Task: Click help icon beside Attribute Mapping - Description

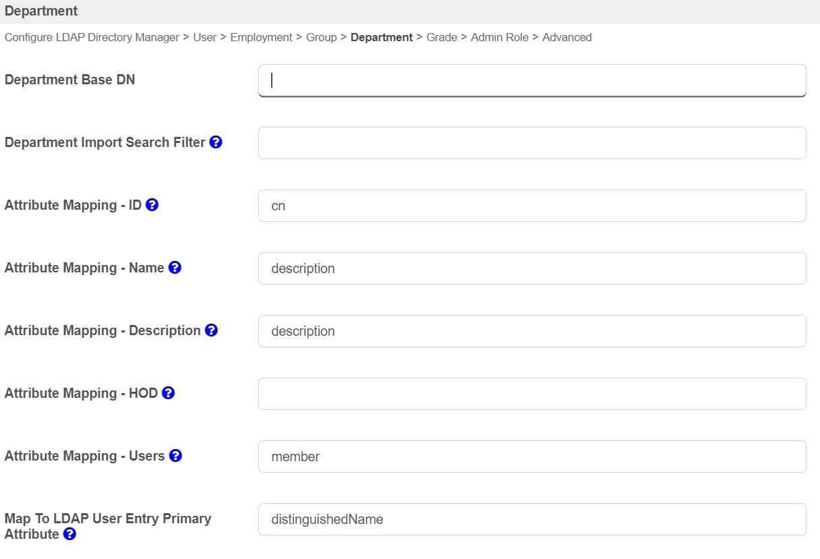Action: (211, 330)
